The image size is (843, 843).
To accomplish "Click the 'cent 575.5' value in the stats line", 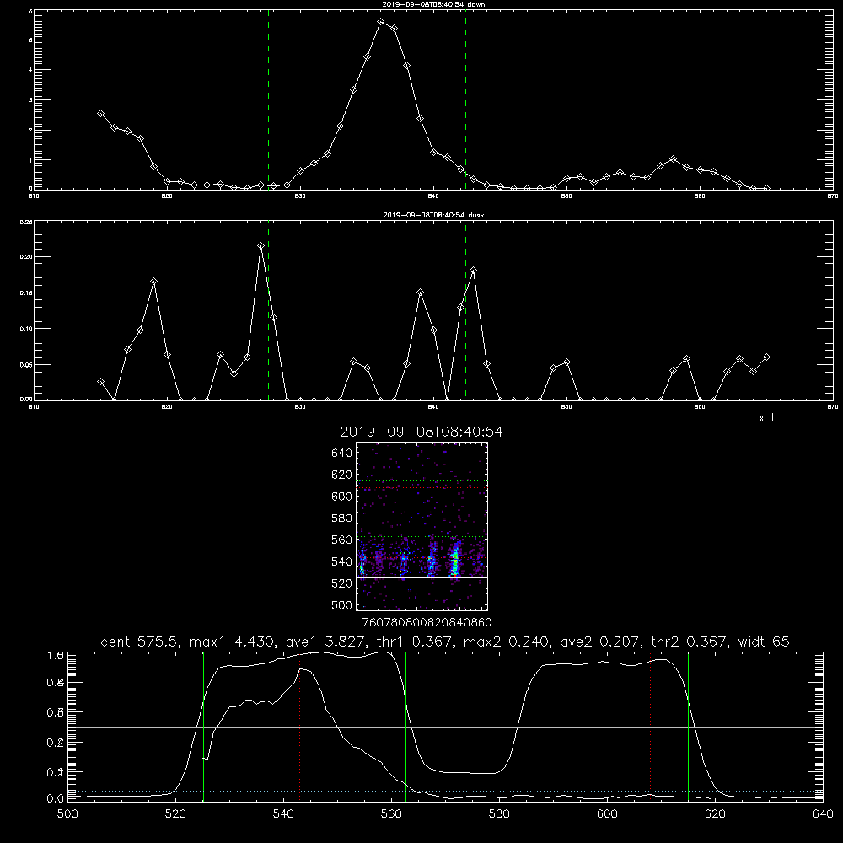I will [x=139, y=642].
